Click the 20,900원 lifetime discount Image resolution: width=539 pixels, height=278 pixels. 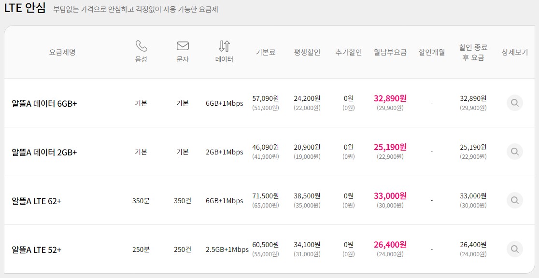pos(307,147)
